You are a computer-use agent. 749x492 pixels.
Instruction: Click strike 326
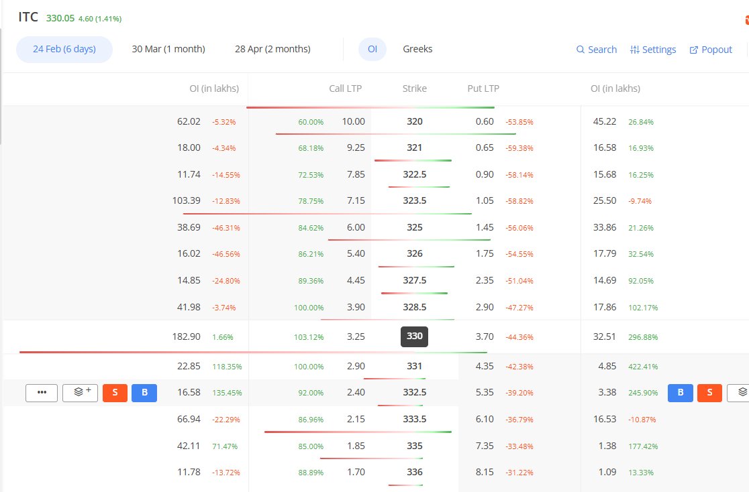[415, 254]
